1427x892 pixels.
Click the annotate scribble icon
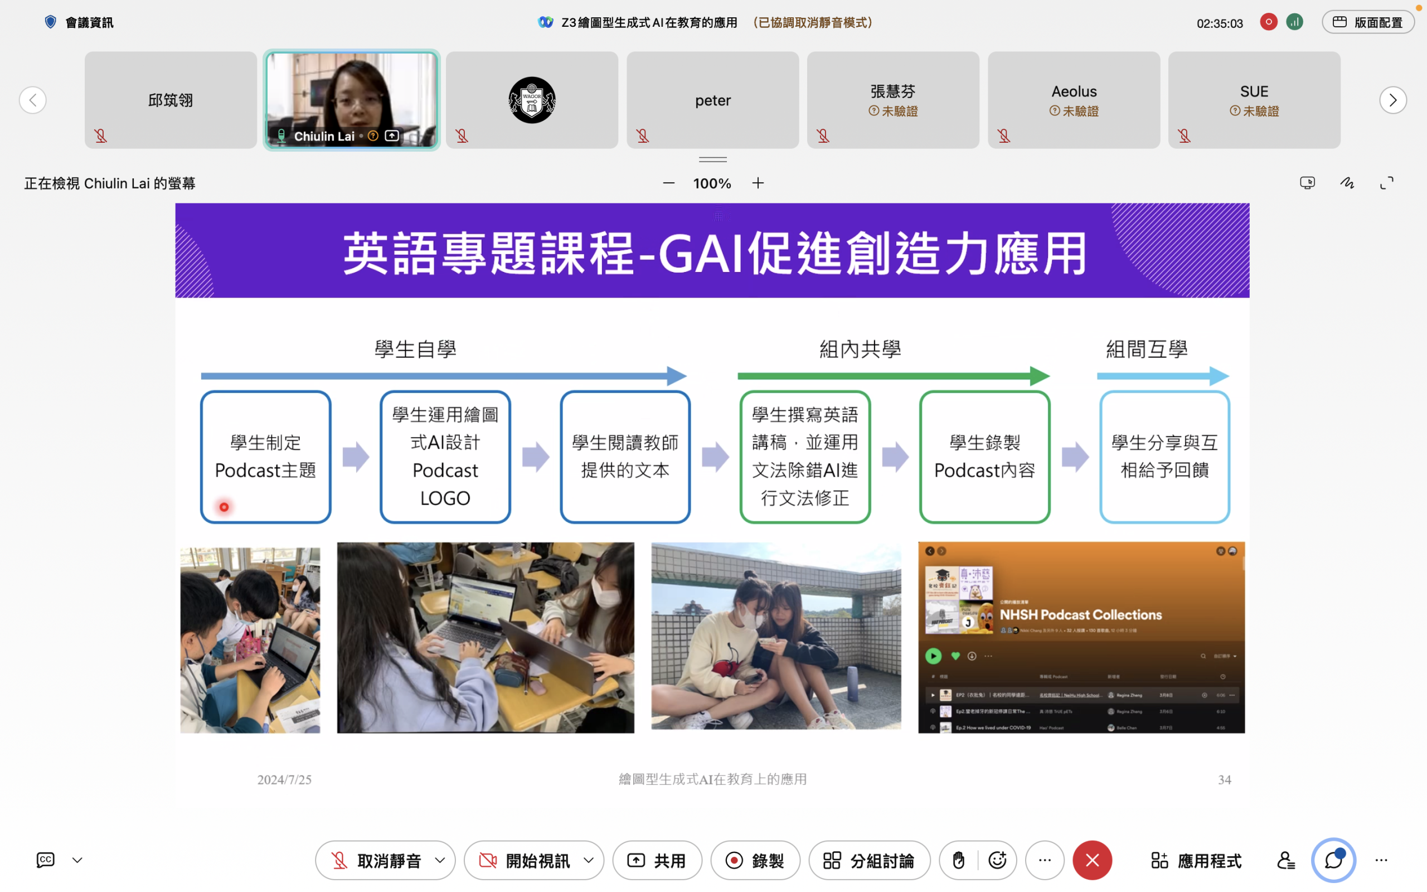click(1347, 183)
